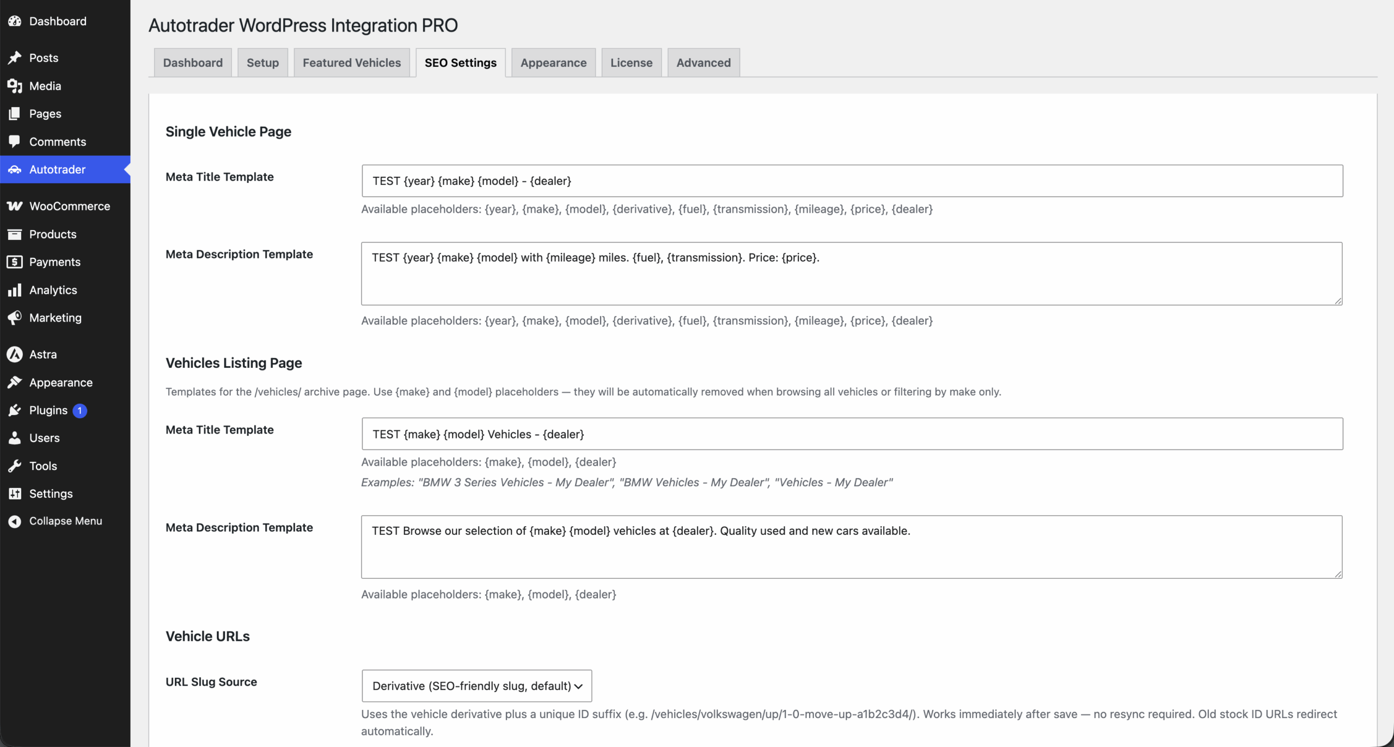The width and height of the screenshot is (1394, 747).
Task: Click the "Single Vehicle Page" heading
Action: click(x=228, y=132)
